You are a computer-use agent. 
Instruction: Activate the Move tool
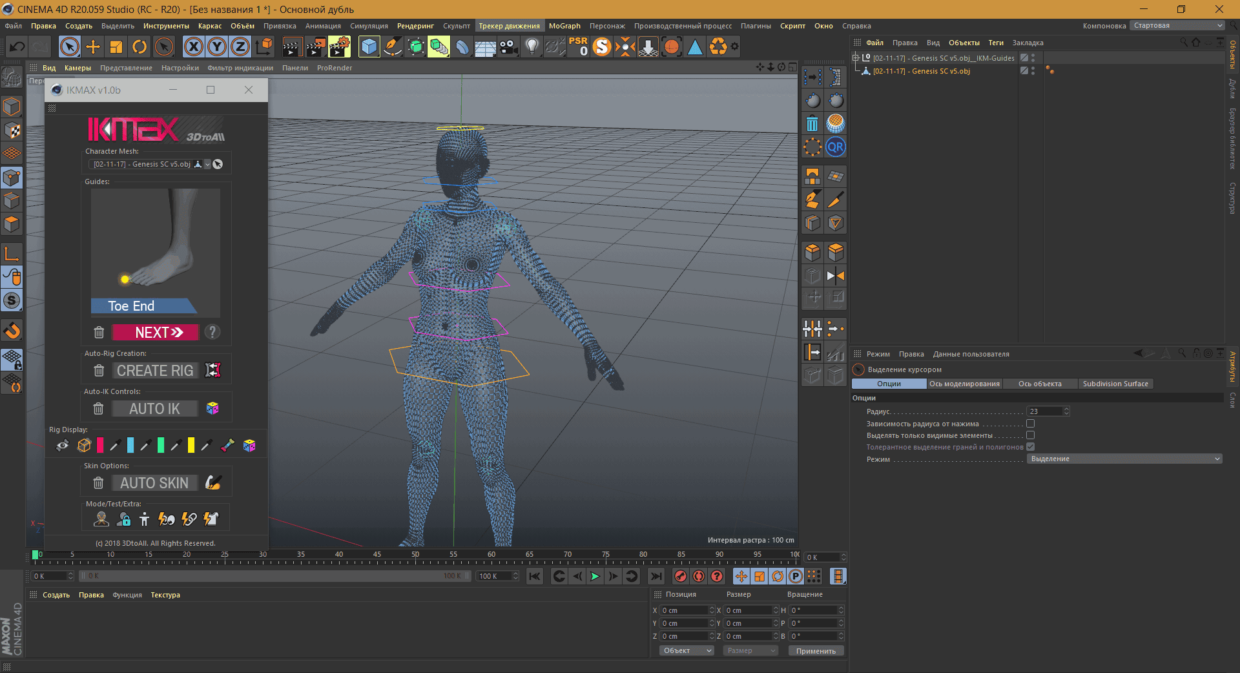(93, 47)
